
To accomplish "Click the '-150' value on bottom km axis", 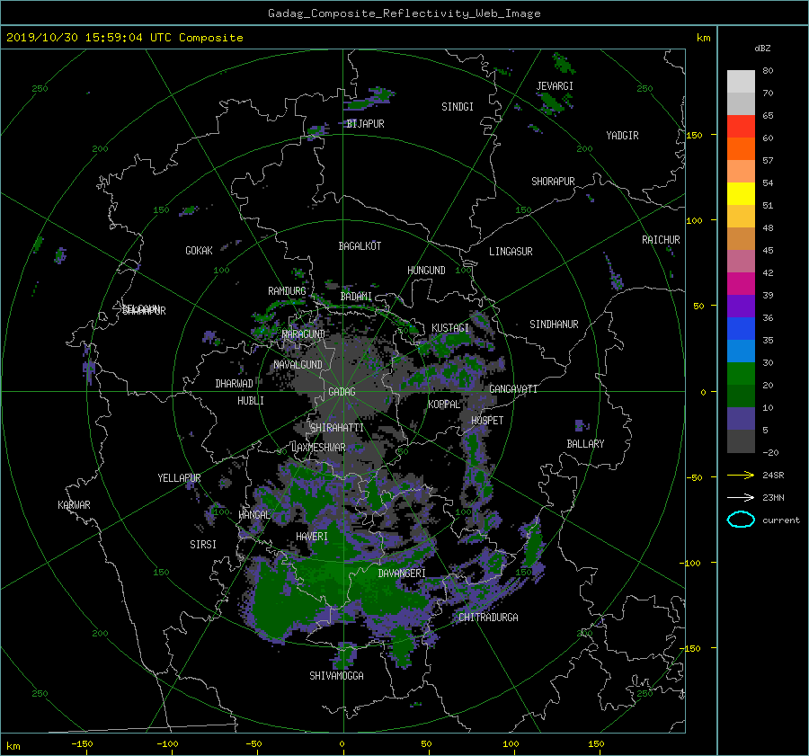I will [82, 744].
